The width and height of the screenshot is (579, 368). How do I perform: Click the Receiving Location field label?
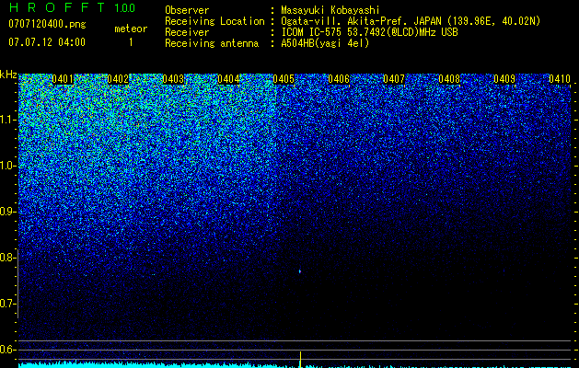214,21
